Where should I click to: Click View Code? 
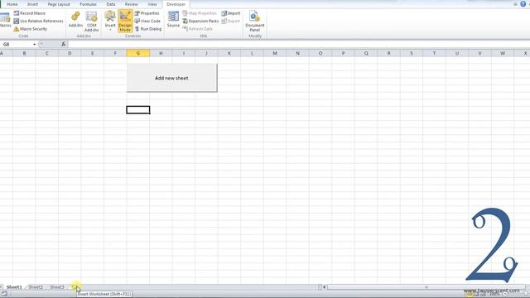(147, 21)
